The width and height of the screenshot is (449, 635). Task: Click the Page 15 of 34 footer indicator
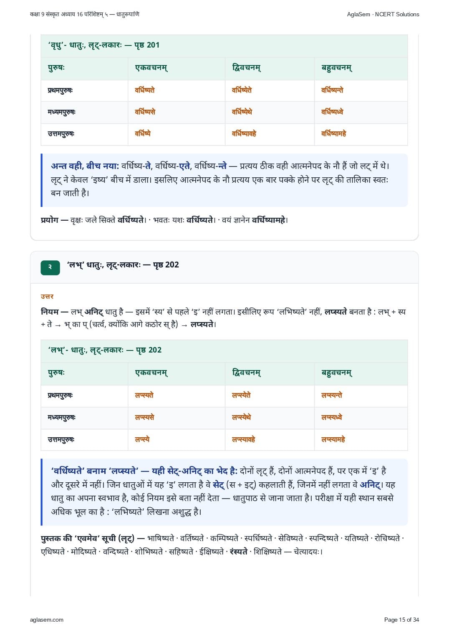click(x=401, y=620)
